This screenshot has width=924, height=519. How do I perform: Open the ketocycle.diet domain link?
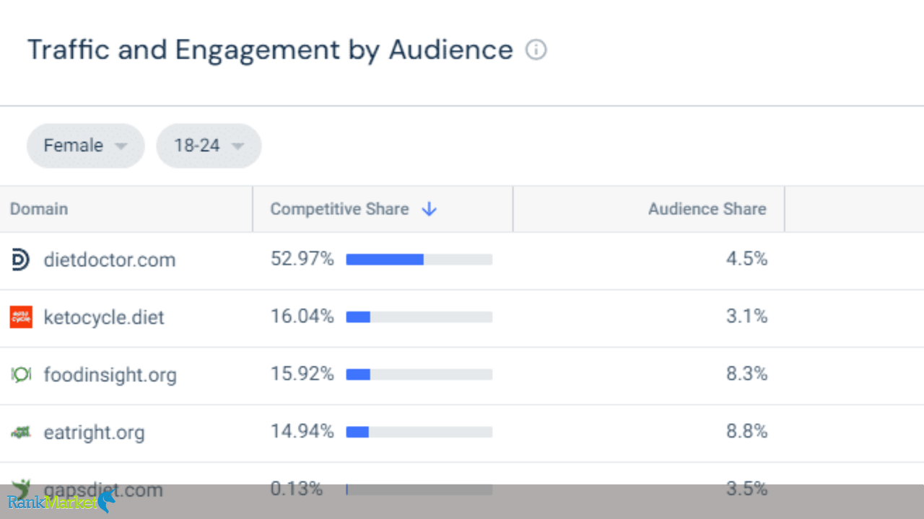(104, 317)
